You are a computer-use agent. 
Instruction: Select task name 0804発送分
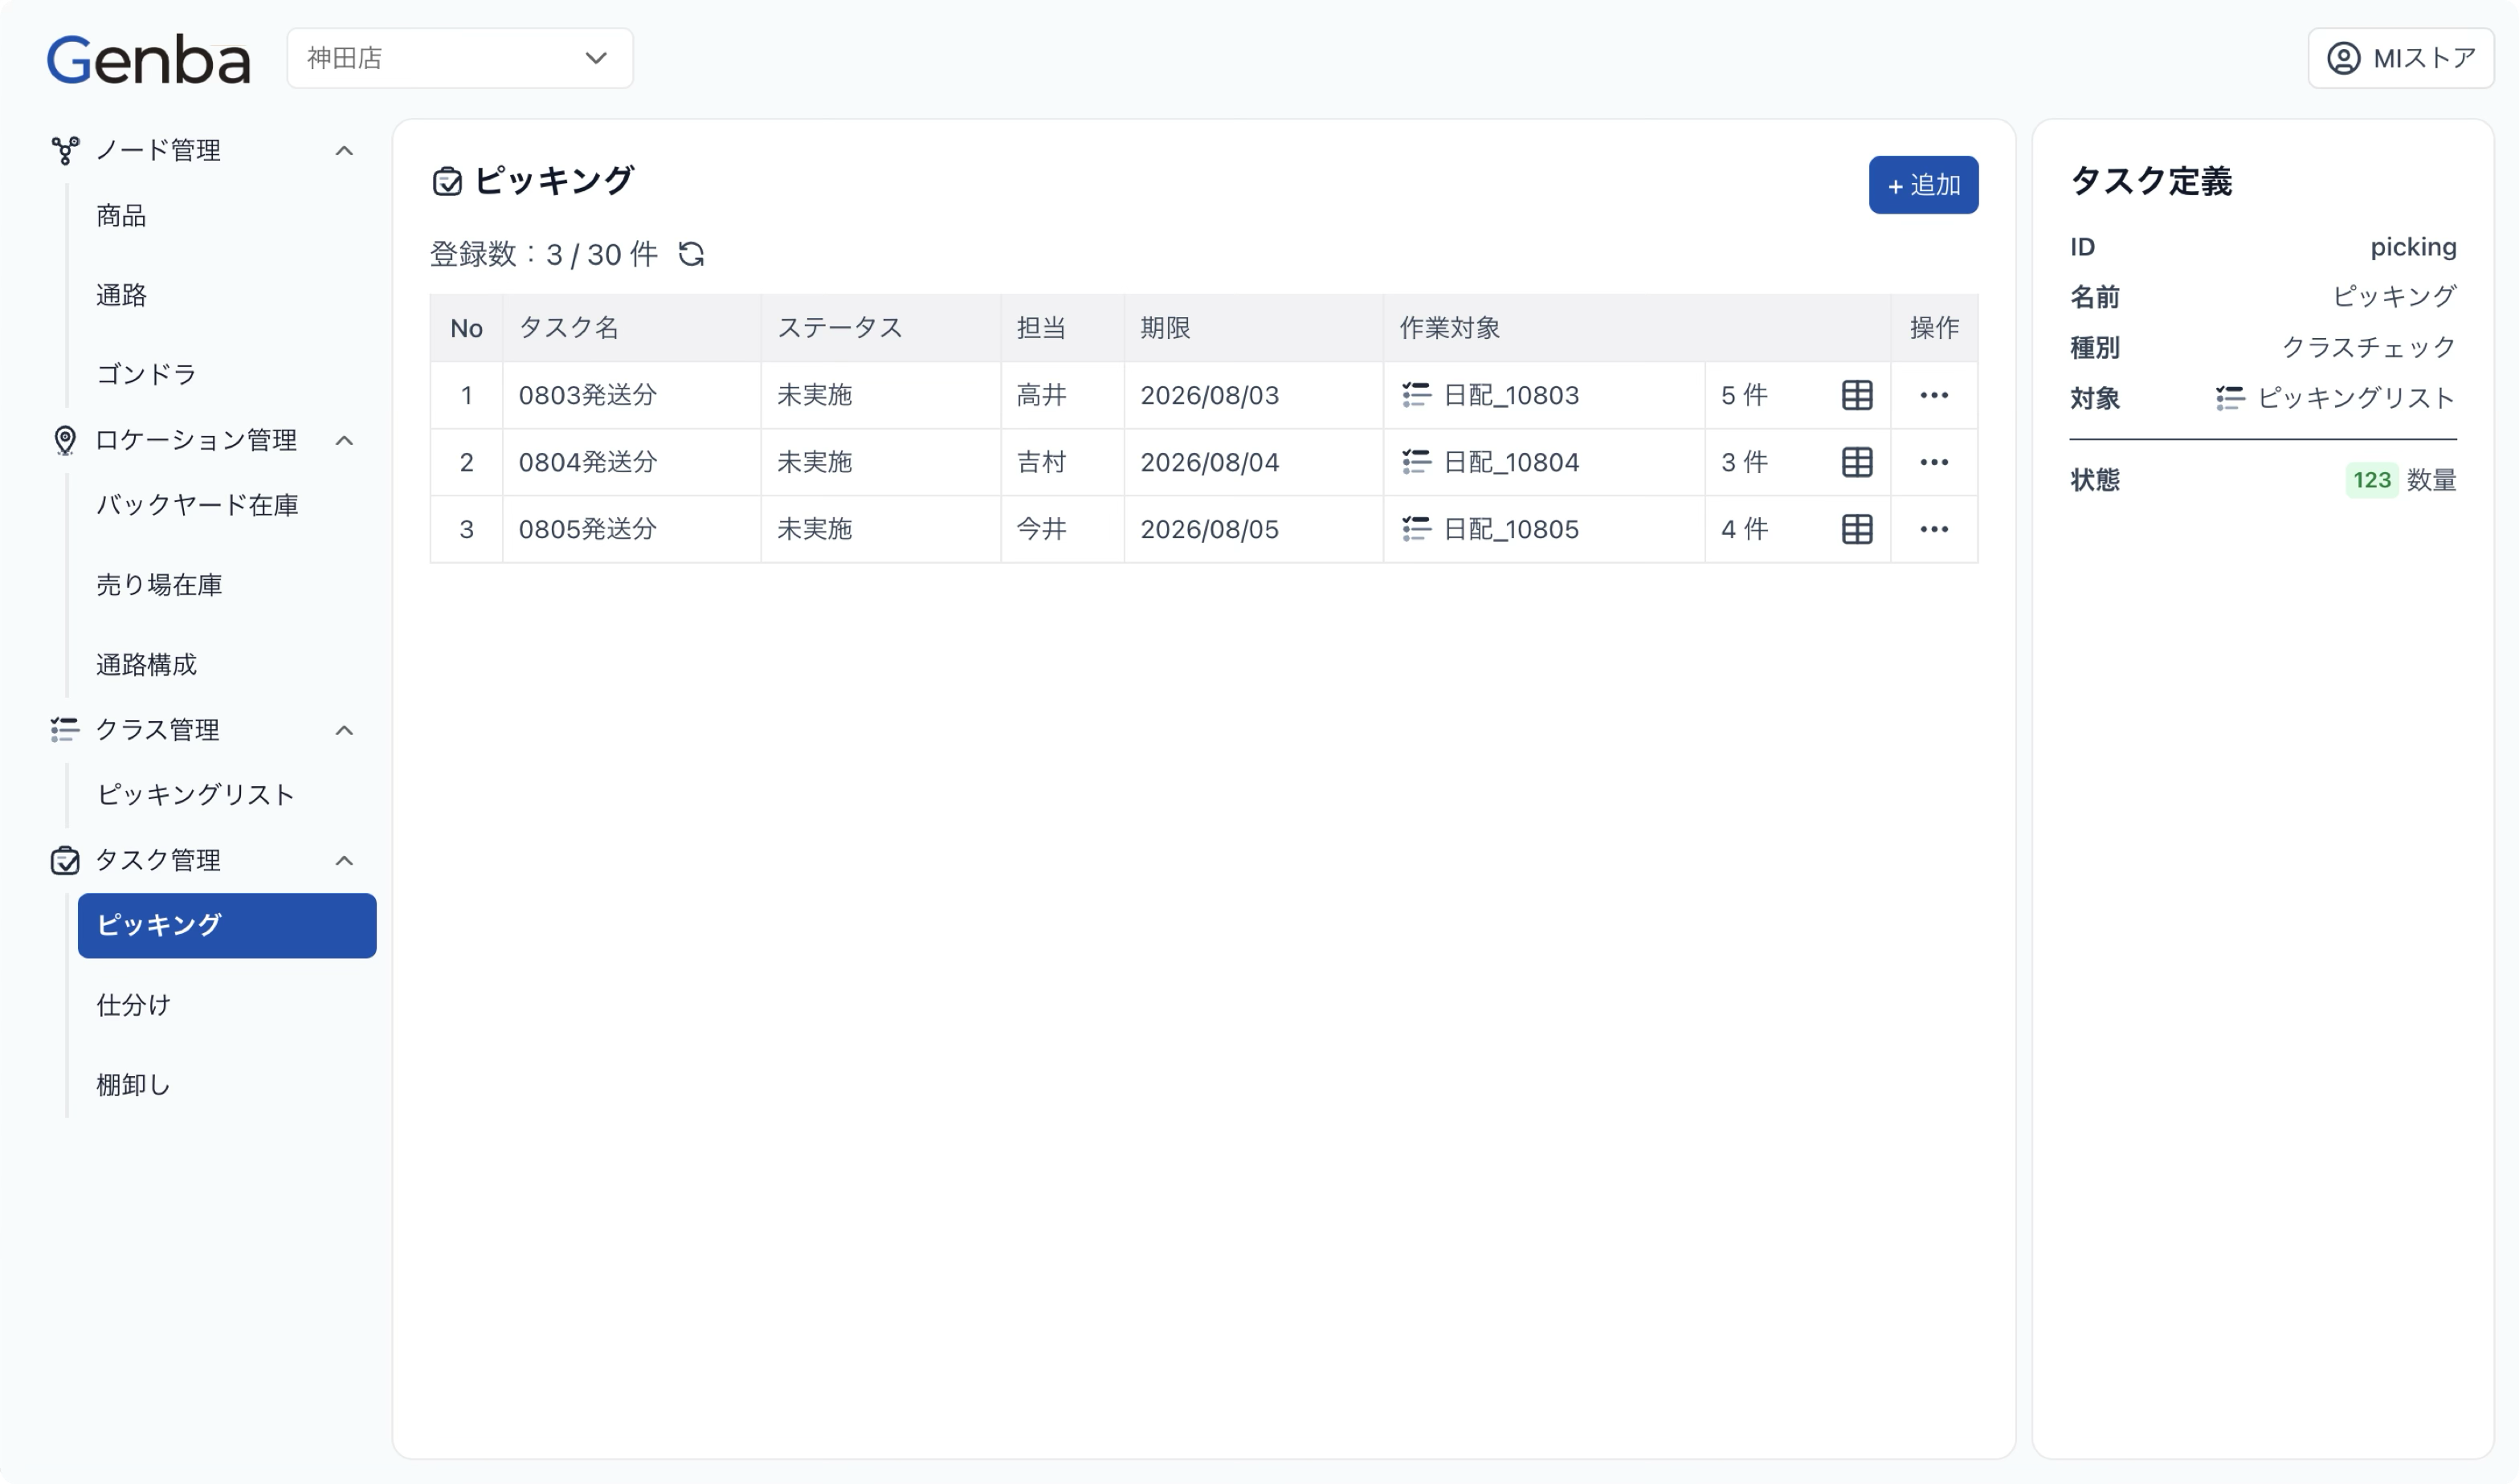tap(588, 462)
